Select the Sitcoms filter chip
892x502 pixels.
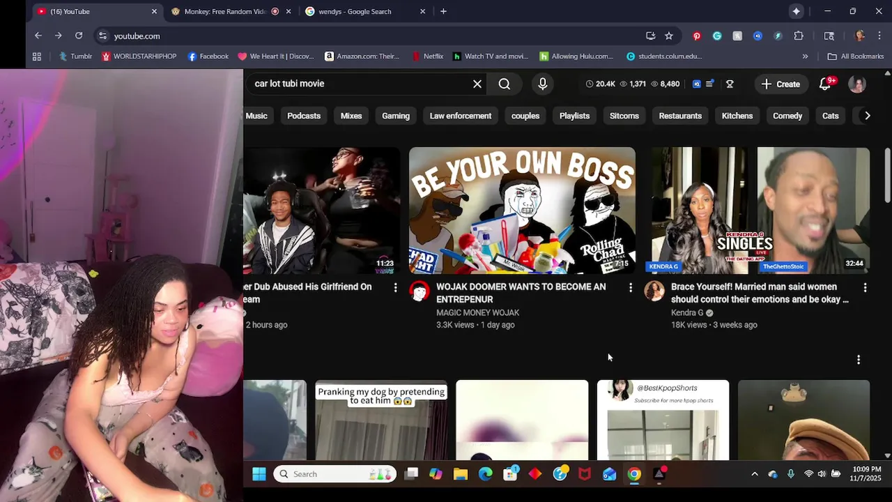(x=624, y=116)
